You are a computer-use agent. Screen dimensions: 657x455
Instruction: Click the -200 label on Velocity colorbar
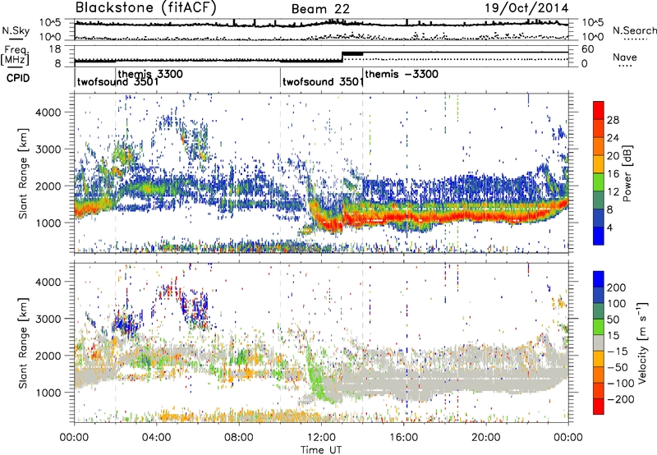tap(621, 399)
